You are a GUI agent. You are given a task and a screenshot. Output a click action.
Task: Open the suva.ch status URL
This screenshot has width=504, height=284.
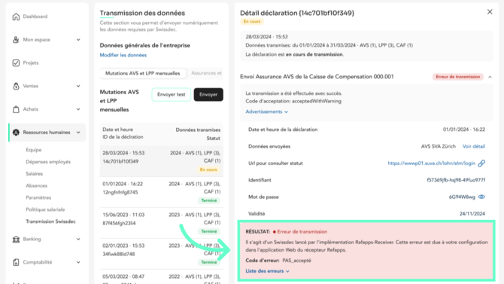[x=431, y=163]
